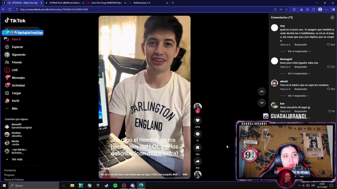Expand Program footer section
The image size is (337, 189).
coord(9,175)
